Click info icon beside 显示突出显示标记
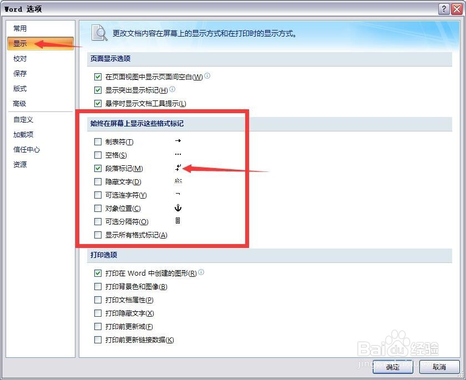Viewport: 466px width, 380px height. pyautogui.click(x=173, y=89)
